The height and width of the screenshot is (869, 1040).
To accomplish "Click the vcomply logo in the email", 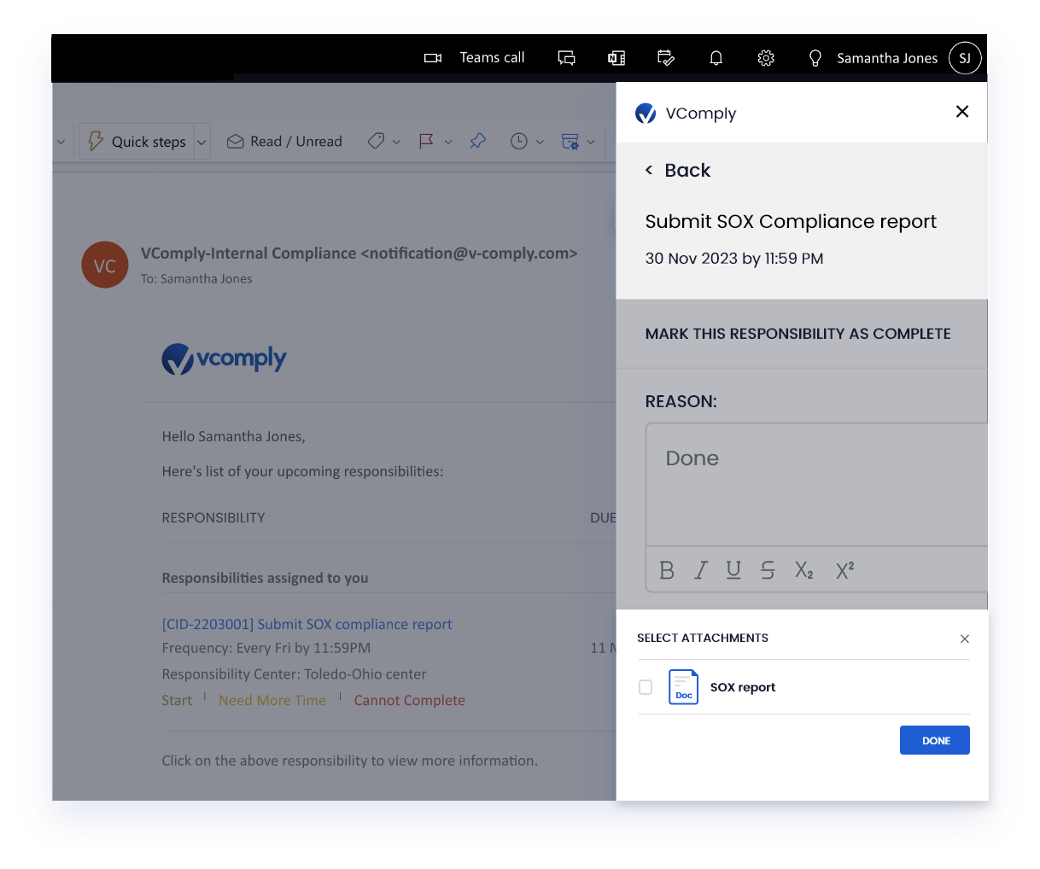I will (x=225, y=359).
